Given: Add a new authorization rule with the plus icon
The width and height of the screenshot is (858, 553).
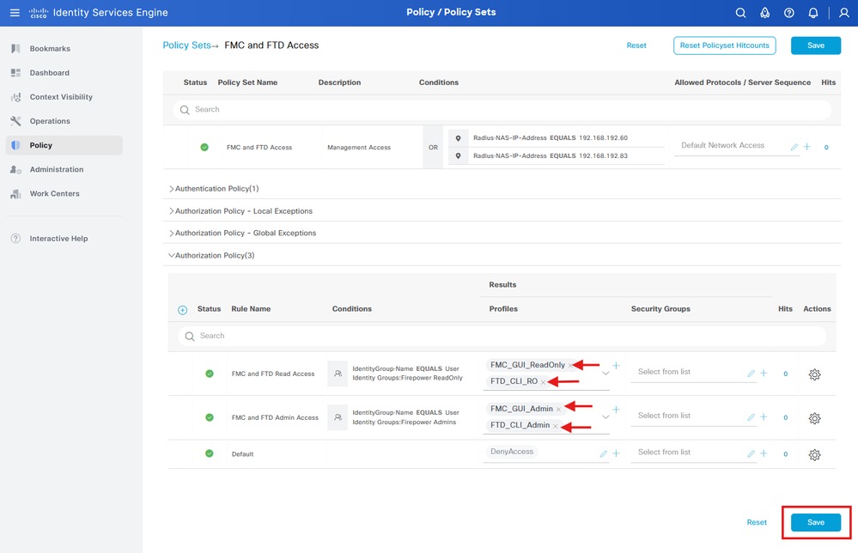Looking at the screenshot, I should 180,309.
